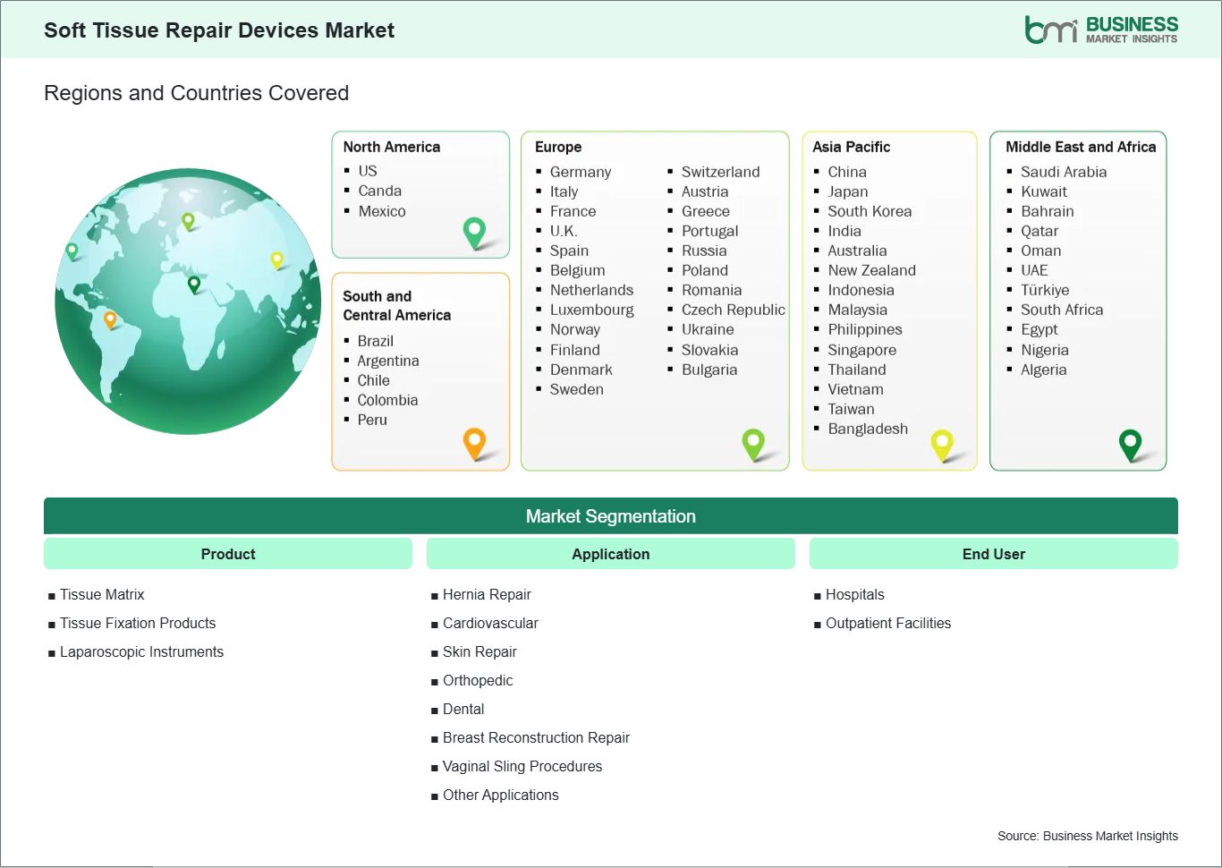This screenshot has width=1222, height=868.
Task: Click Tissue Fixation Products entry
Action: 138,623
